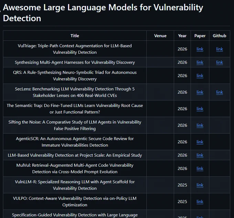234x218 pixels.
Task: Select the VULPO title cell
Action: [75, 201]
